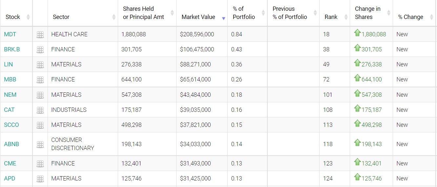The image size is (437, 187).
Task: Sort by the % Change column
Action: click(411, 17)
